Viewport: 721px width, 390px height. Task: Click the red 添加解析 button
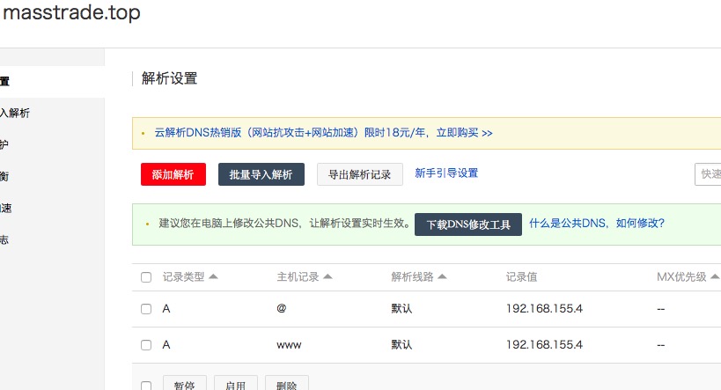173,174
